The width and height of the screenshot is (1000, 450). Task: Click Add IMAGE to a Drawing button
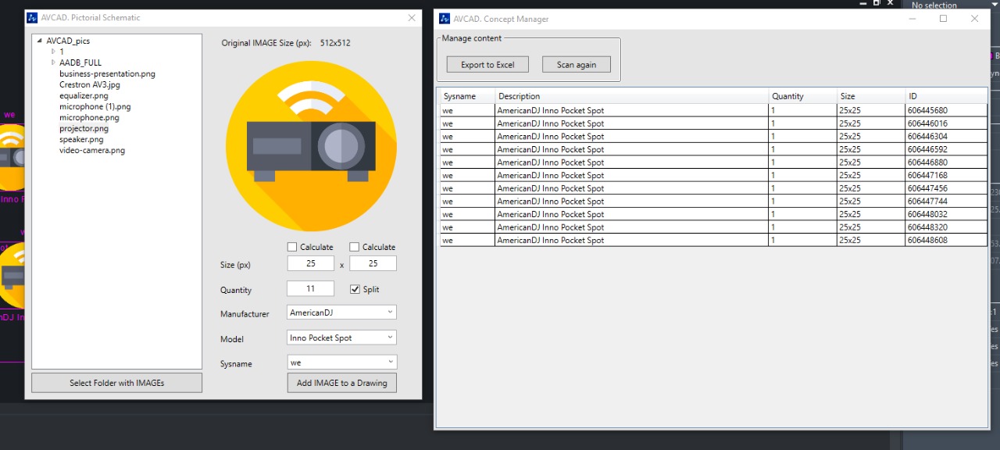point(342,383)
